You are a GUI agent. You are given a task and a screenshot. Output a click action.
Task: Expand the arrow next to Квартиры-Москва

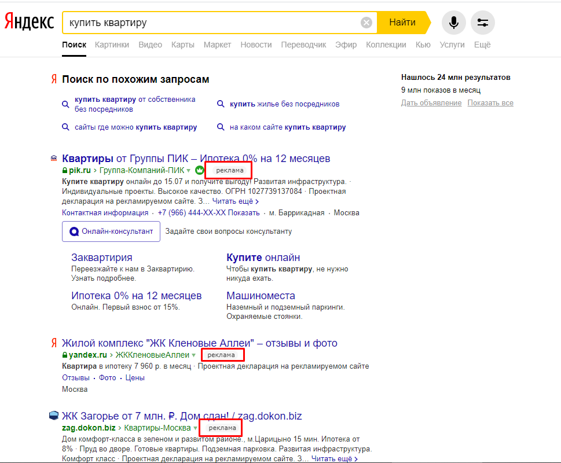[x=195, y=428]
